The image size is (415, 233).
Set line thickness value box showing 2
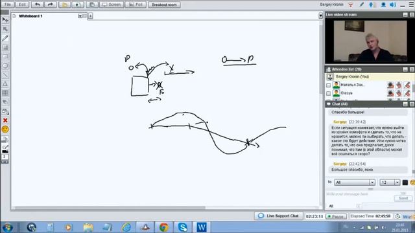pos(5,157)
